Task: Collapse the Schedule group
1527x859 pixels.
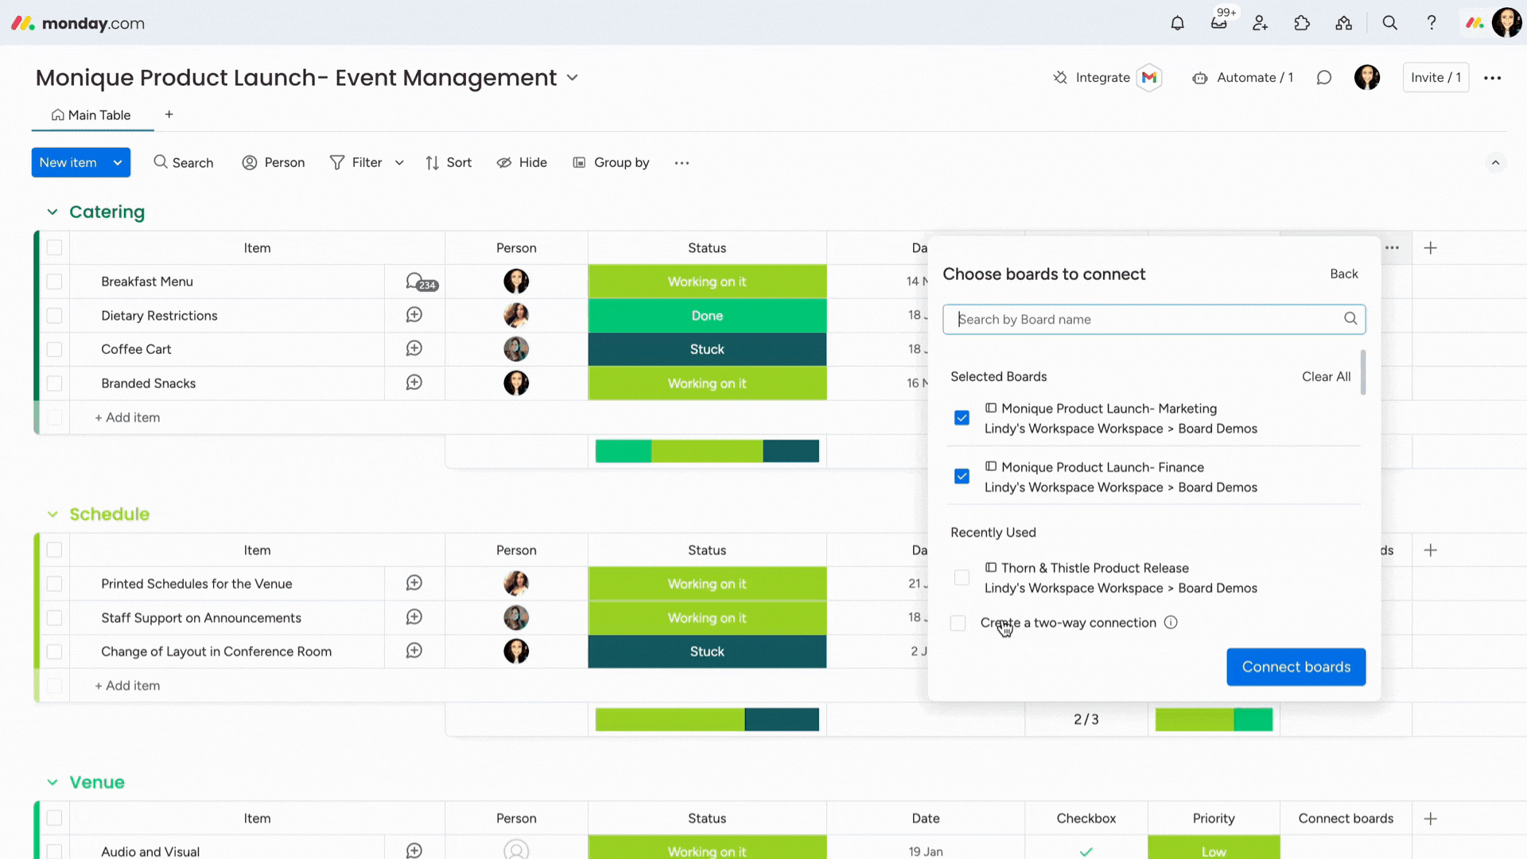Action: coord(52,515)
